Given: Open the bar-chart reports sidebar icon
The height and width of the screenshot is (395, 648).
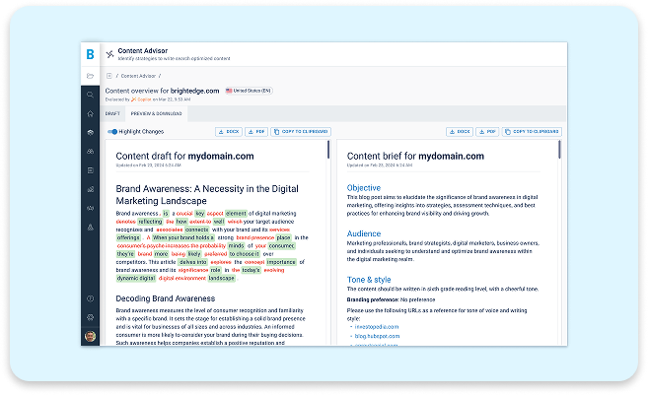Looking at the screenshot, I should [90, 189].
